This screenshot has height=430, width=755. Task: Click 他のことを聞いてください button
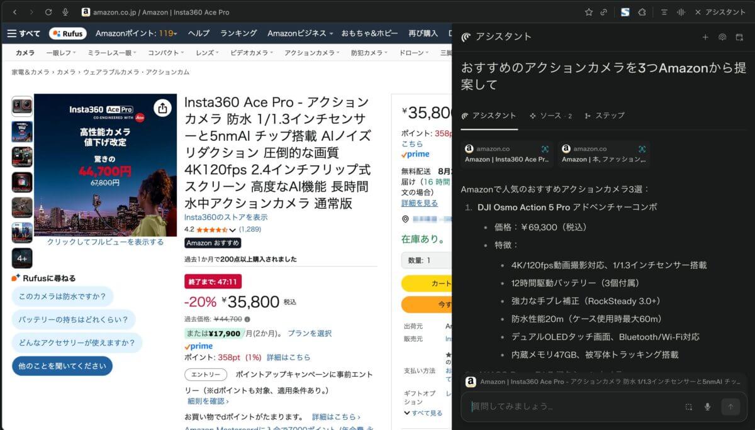pyautogui.click(x=62, y=366)
